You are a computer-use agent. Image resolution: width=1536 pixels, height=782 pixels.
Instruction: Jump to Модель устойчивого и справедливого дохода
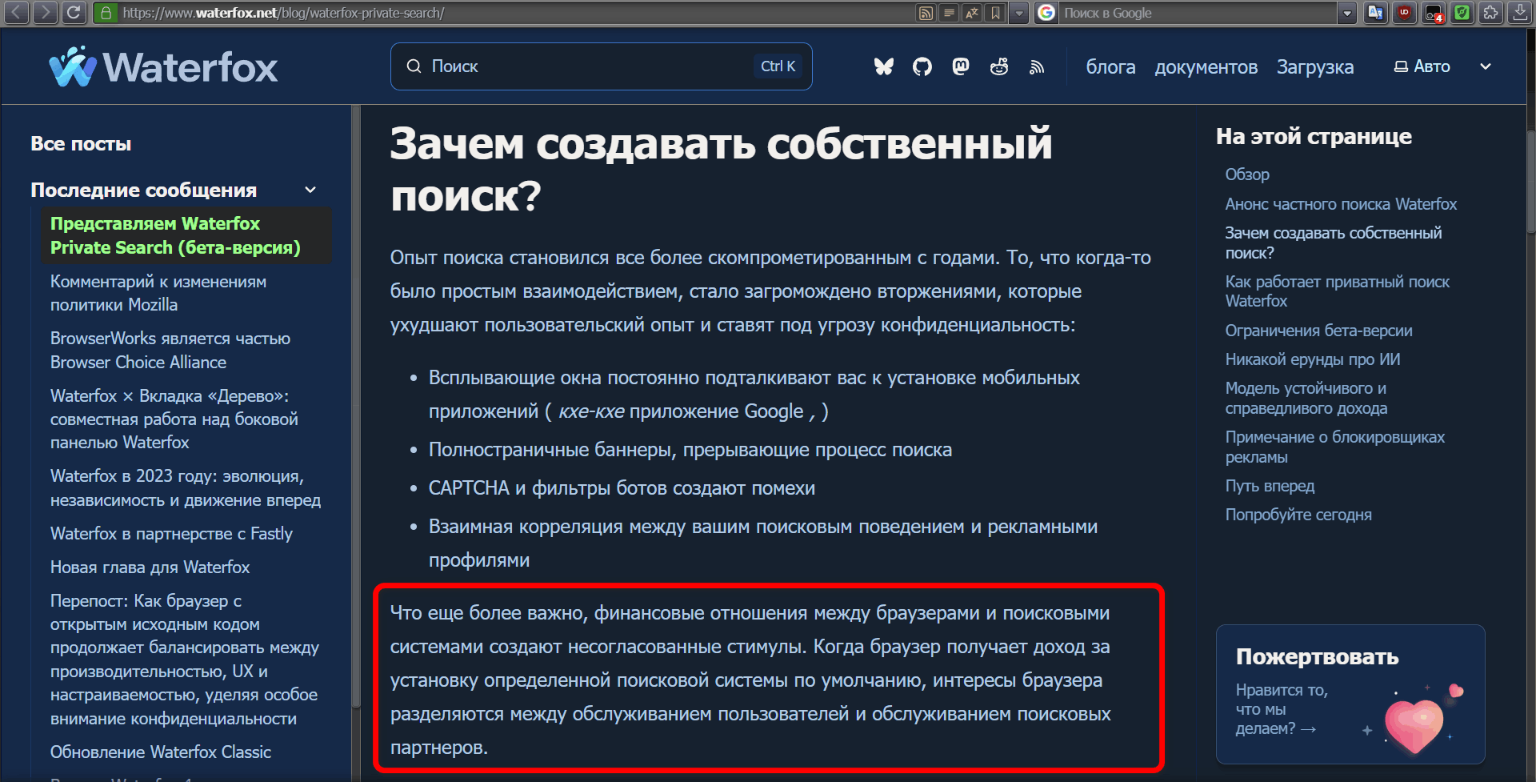(1306, 398)
